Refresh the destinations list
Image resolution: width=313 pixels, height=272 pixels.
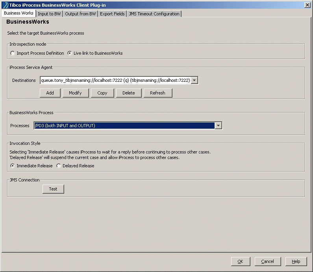click(158, 93)
